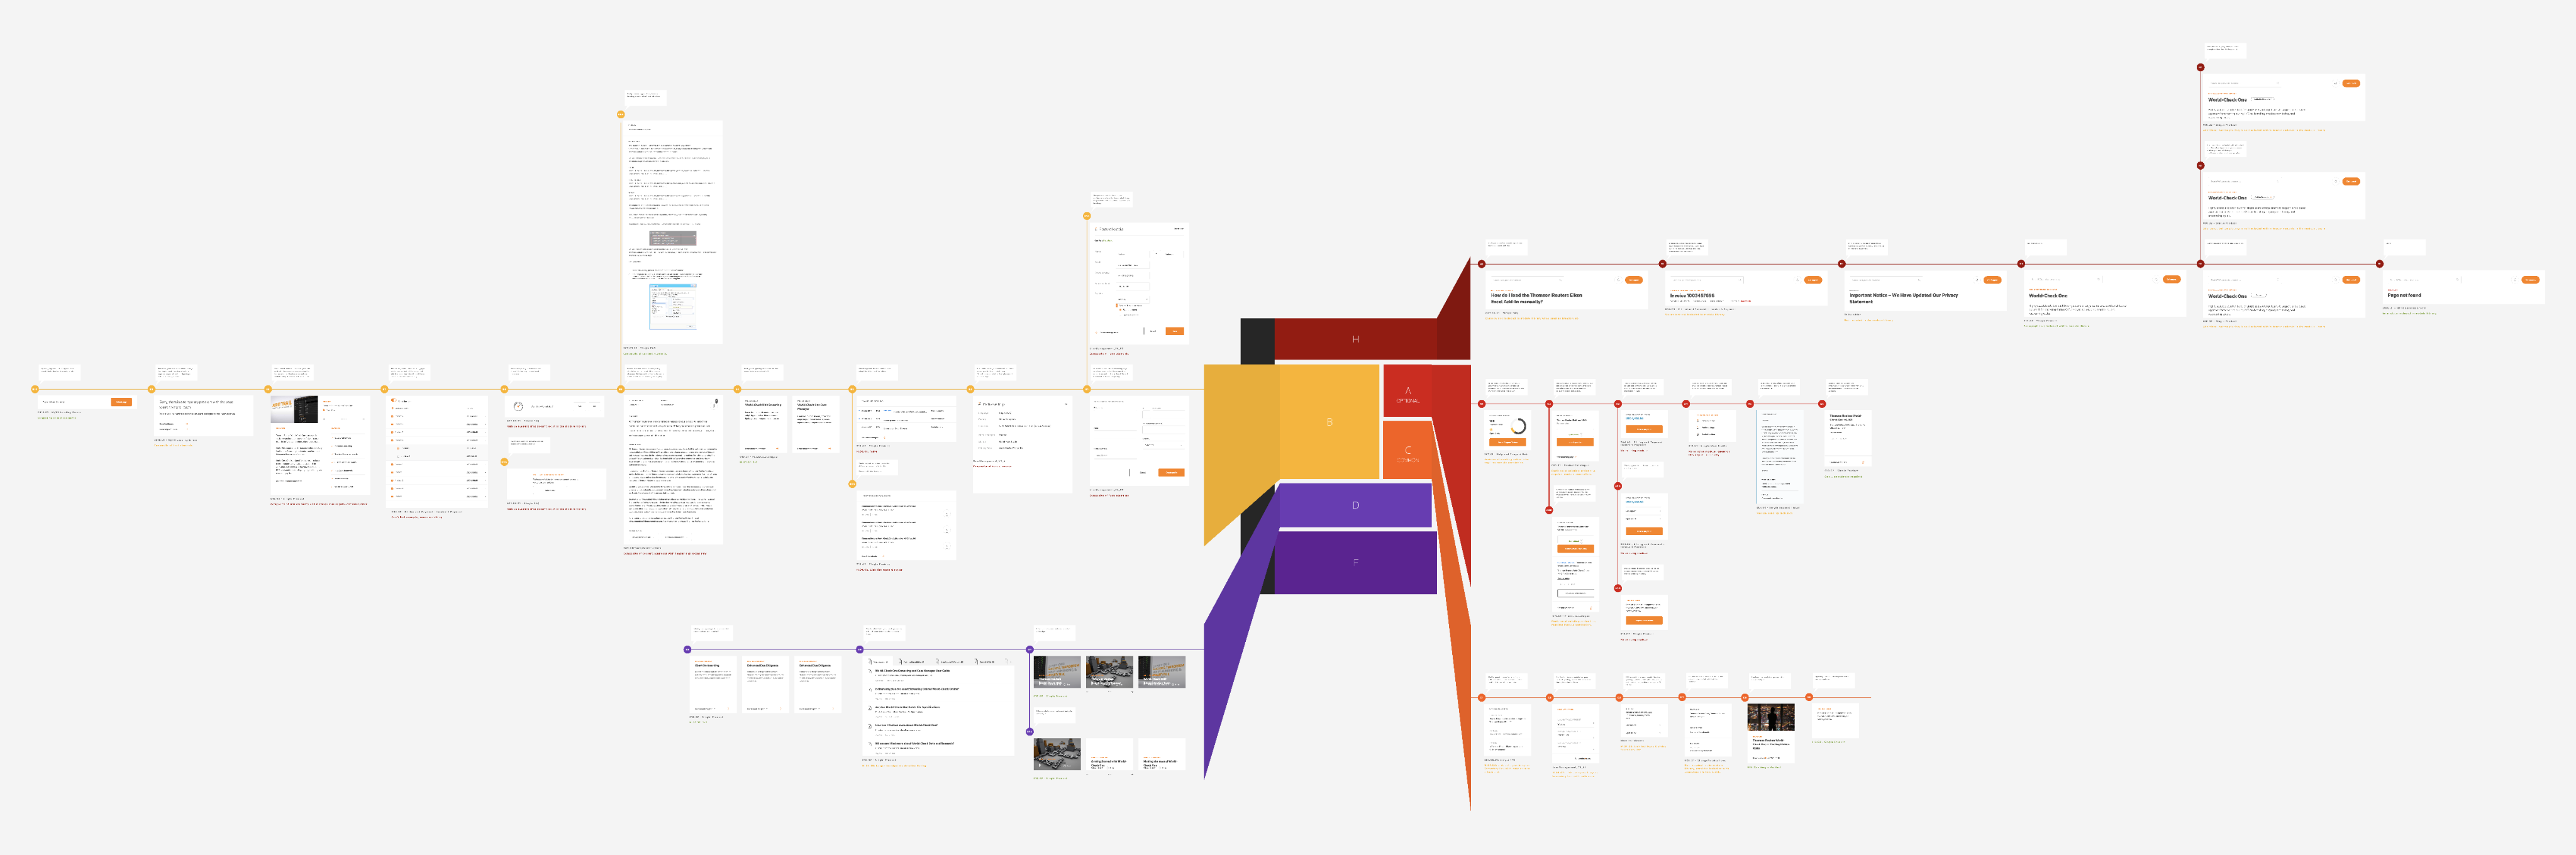
Task: Open the Page not found card
Action: (2404, 296)
